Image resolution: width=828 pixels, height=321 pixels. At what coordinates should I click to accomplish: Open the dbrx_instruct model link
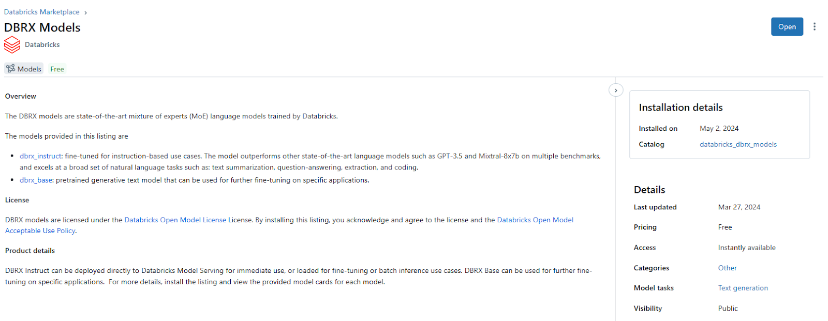coord(41,156)
